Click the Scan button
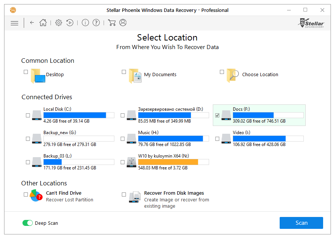 pos(301,223)
